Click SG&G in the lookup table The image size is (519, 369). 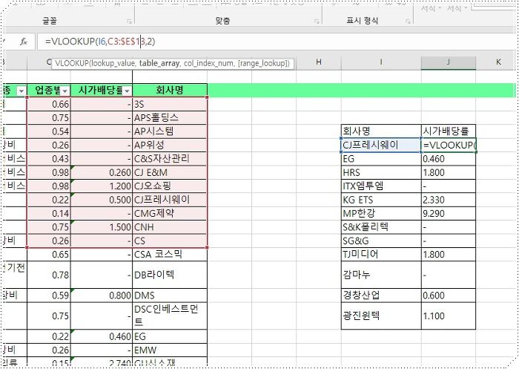381,241
